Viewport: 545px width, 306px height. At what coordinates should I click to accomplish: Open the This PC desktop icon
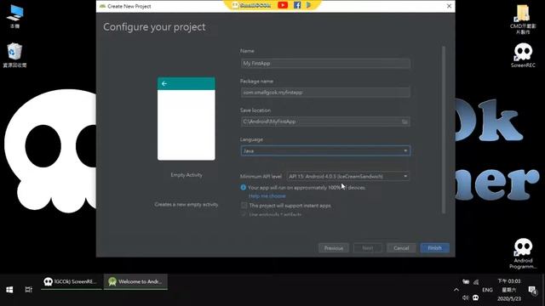(14, 17)
